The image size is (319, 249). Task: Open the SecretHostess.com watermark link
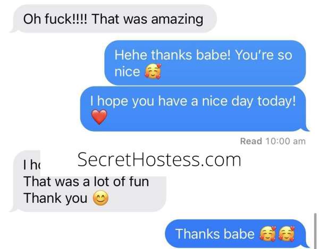tap(159, 160)
